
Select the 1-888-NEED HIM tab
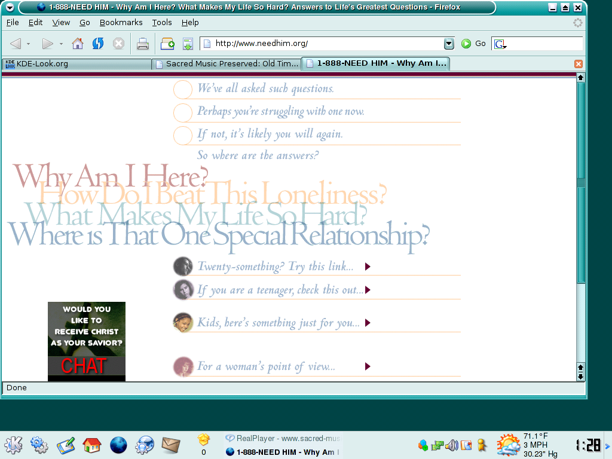click(377, 63)
